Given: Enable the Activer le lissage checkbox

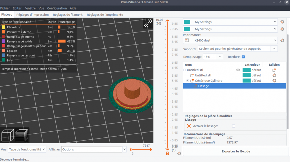Looking at the screenshot, I should (x=233, y=126).
